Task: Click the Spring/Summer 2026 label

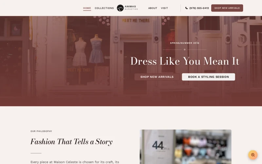Action: pyautogui.click(x=185, y=43)
